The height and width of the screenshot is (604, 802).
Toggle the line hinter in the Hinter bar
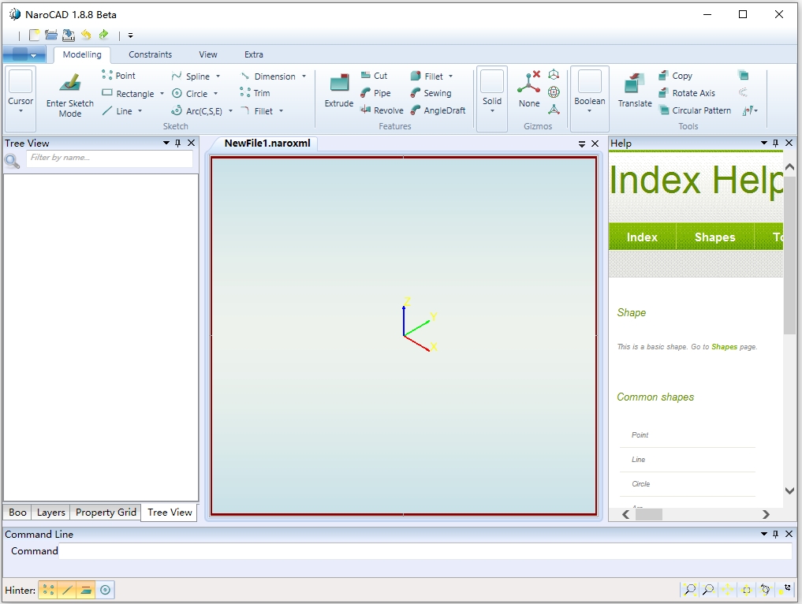67,590
